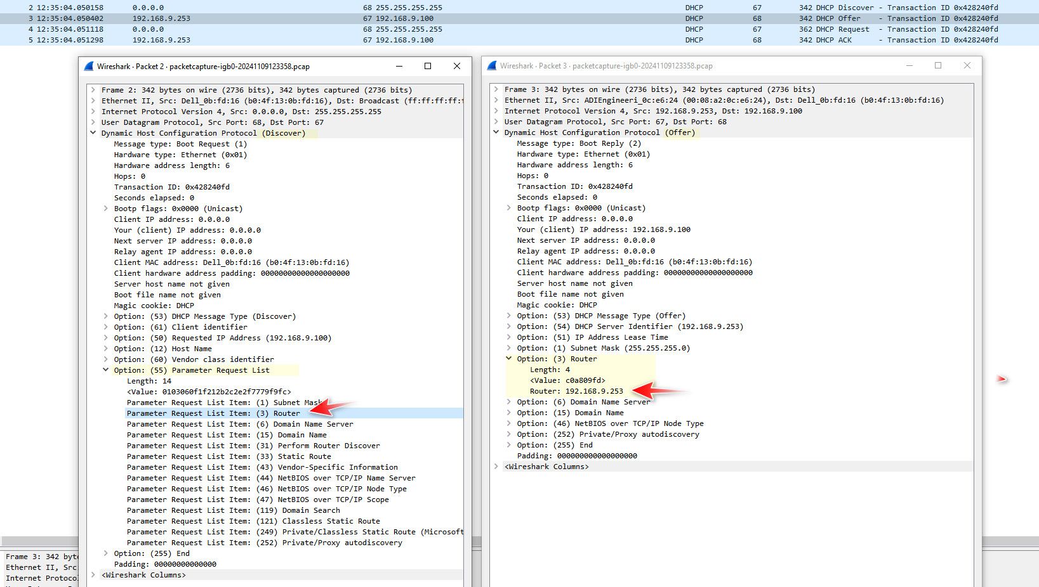This screenshot has height=587, width=1039.
Task: Expand Option (6) Domain Name Server in Offer
Action: [509, 402]
